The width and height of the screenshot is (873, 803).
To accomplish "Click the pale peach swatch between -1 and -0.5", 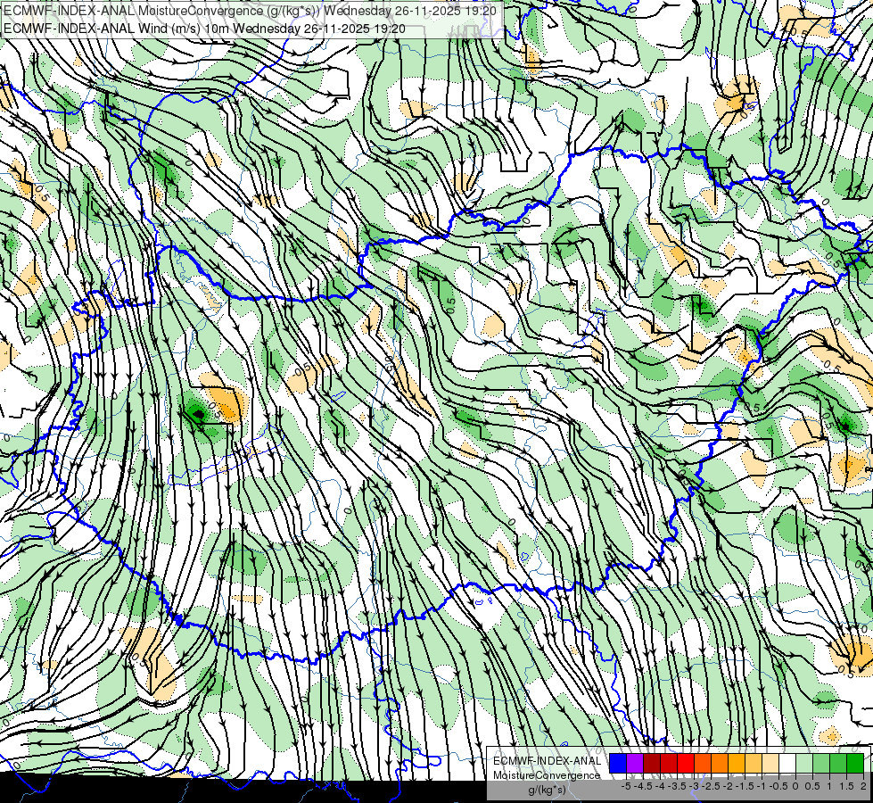I will 770,763.
